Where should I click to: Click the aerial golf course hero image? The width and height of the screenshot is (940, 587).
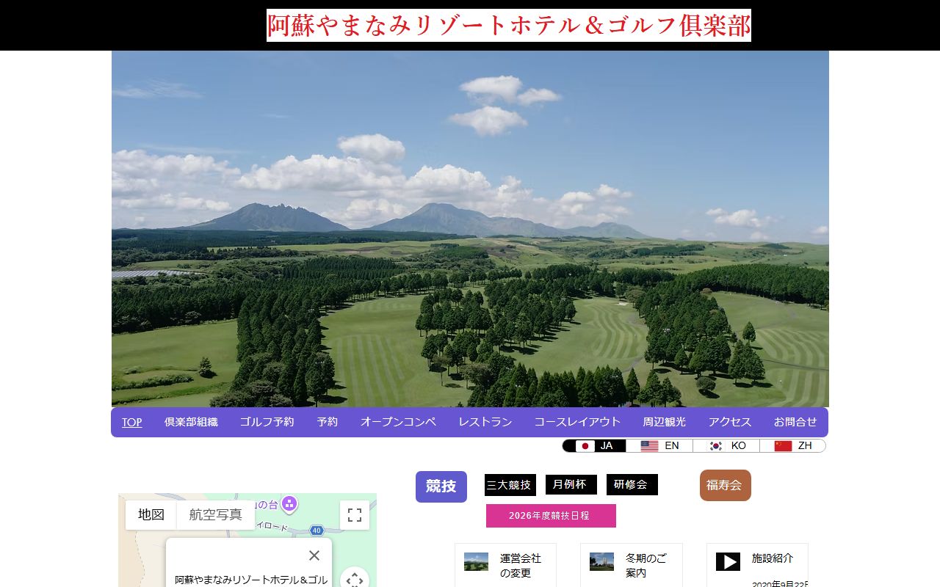tap(470, 229)
